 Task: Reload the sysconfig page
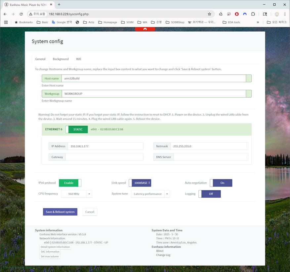click(21, 14)
